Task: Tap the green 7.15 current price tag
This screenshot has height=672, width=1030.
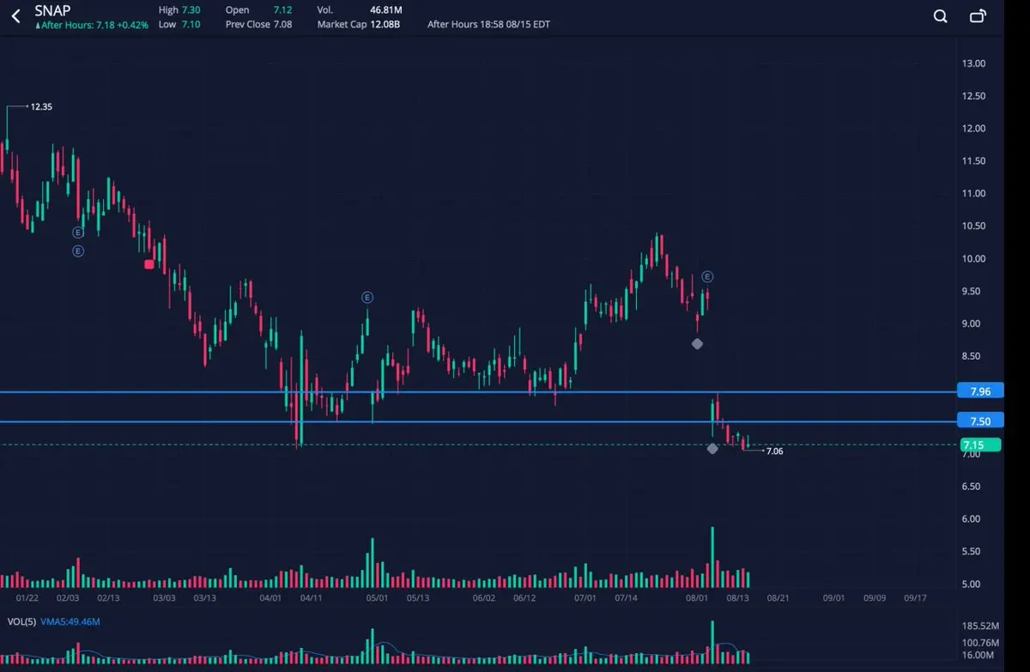Action: click(x=979, y=445)
